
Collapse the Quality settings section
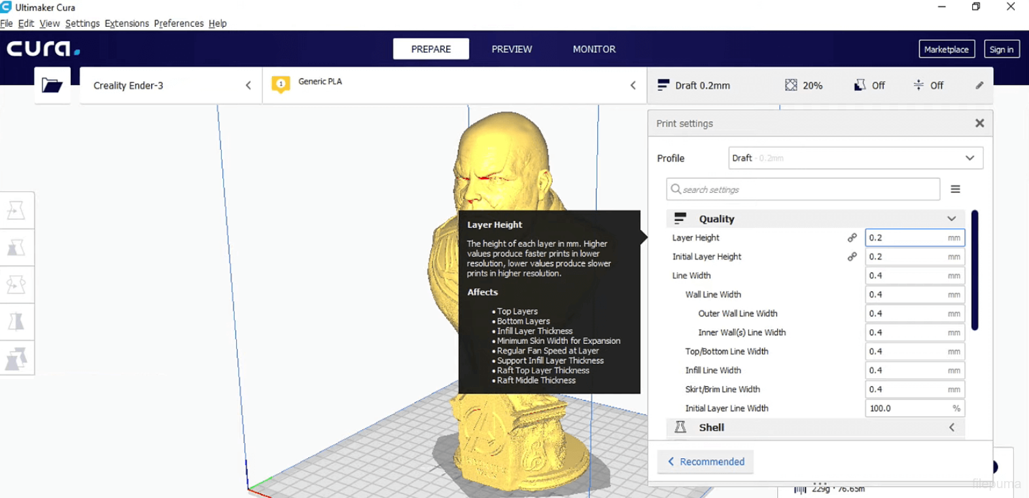pyautogui.click(x=951, y=219)
